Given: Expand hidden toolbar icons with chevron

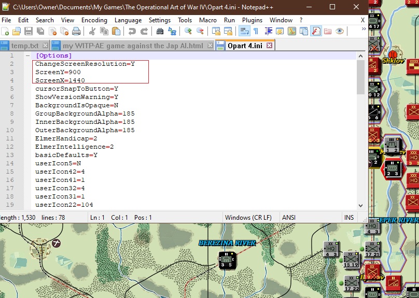Looking at the screenshot, I should 364,29.
